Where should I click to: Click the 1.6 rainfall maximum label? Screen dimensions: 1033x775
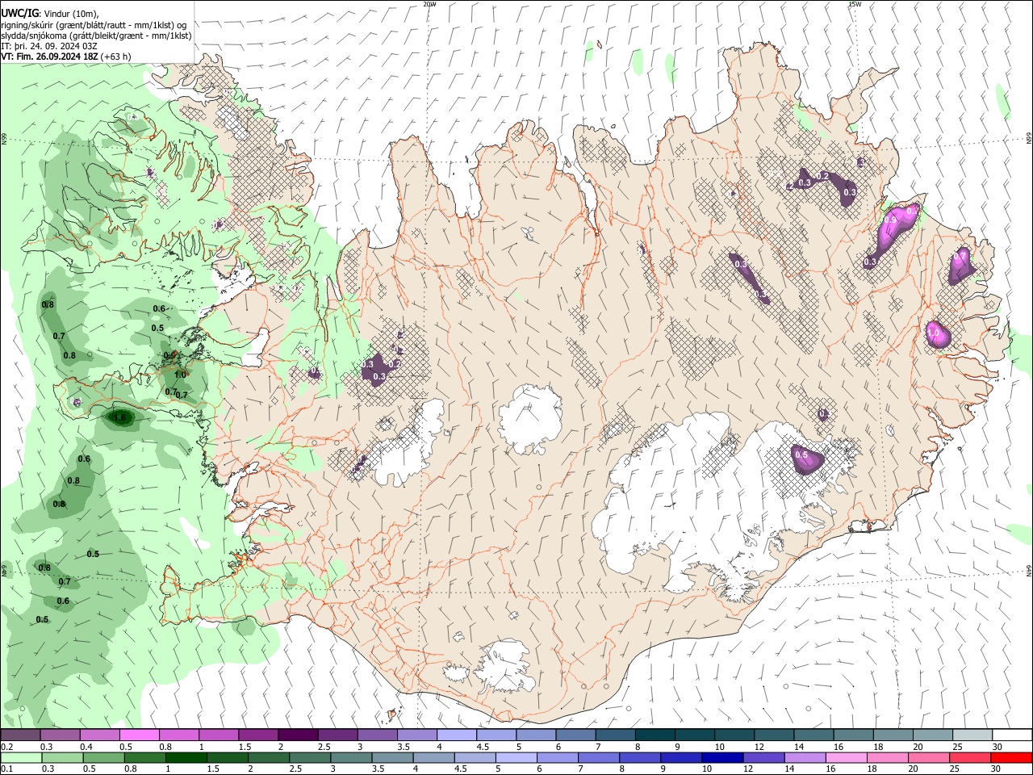click(120, 417)
